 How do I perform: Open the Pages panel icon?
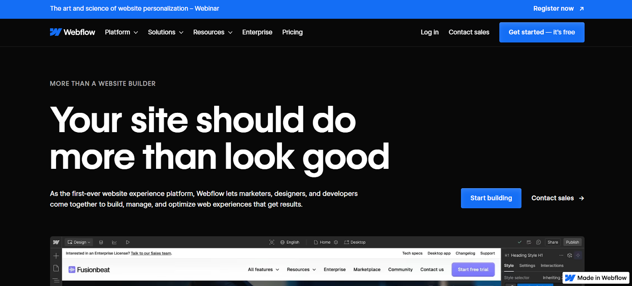(x=56, y=268)
